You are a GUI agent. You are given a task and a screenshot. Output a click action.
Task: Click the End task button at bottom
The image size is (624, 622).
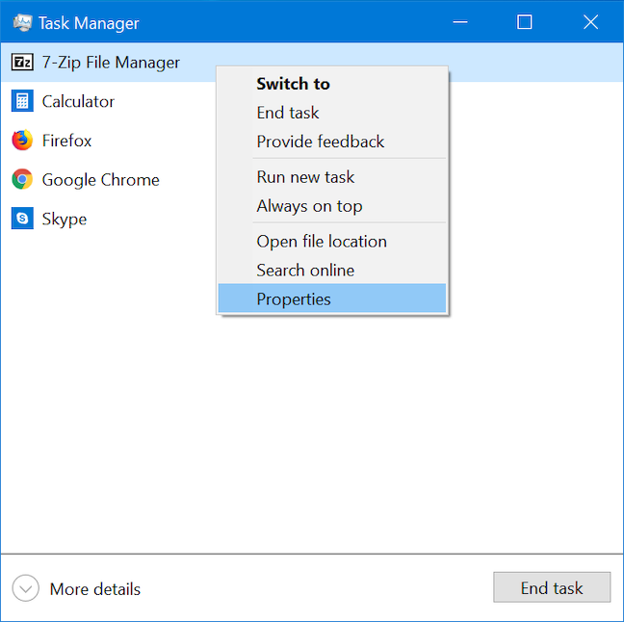click(552, 587)
